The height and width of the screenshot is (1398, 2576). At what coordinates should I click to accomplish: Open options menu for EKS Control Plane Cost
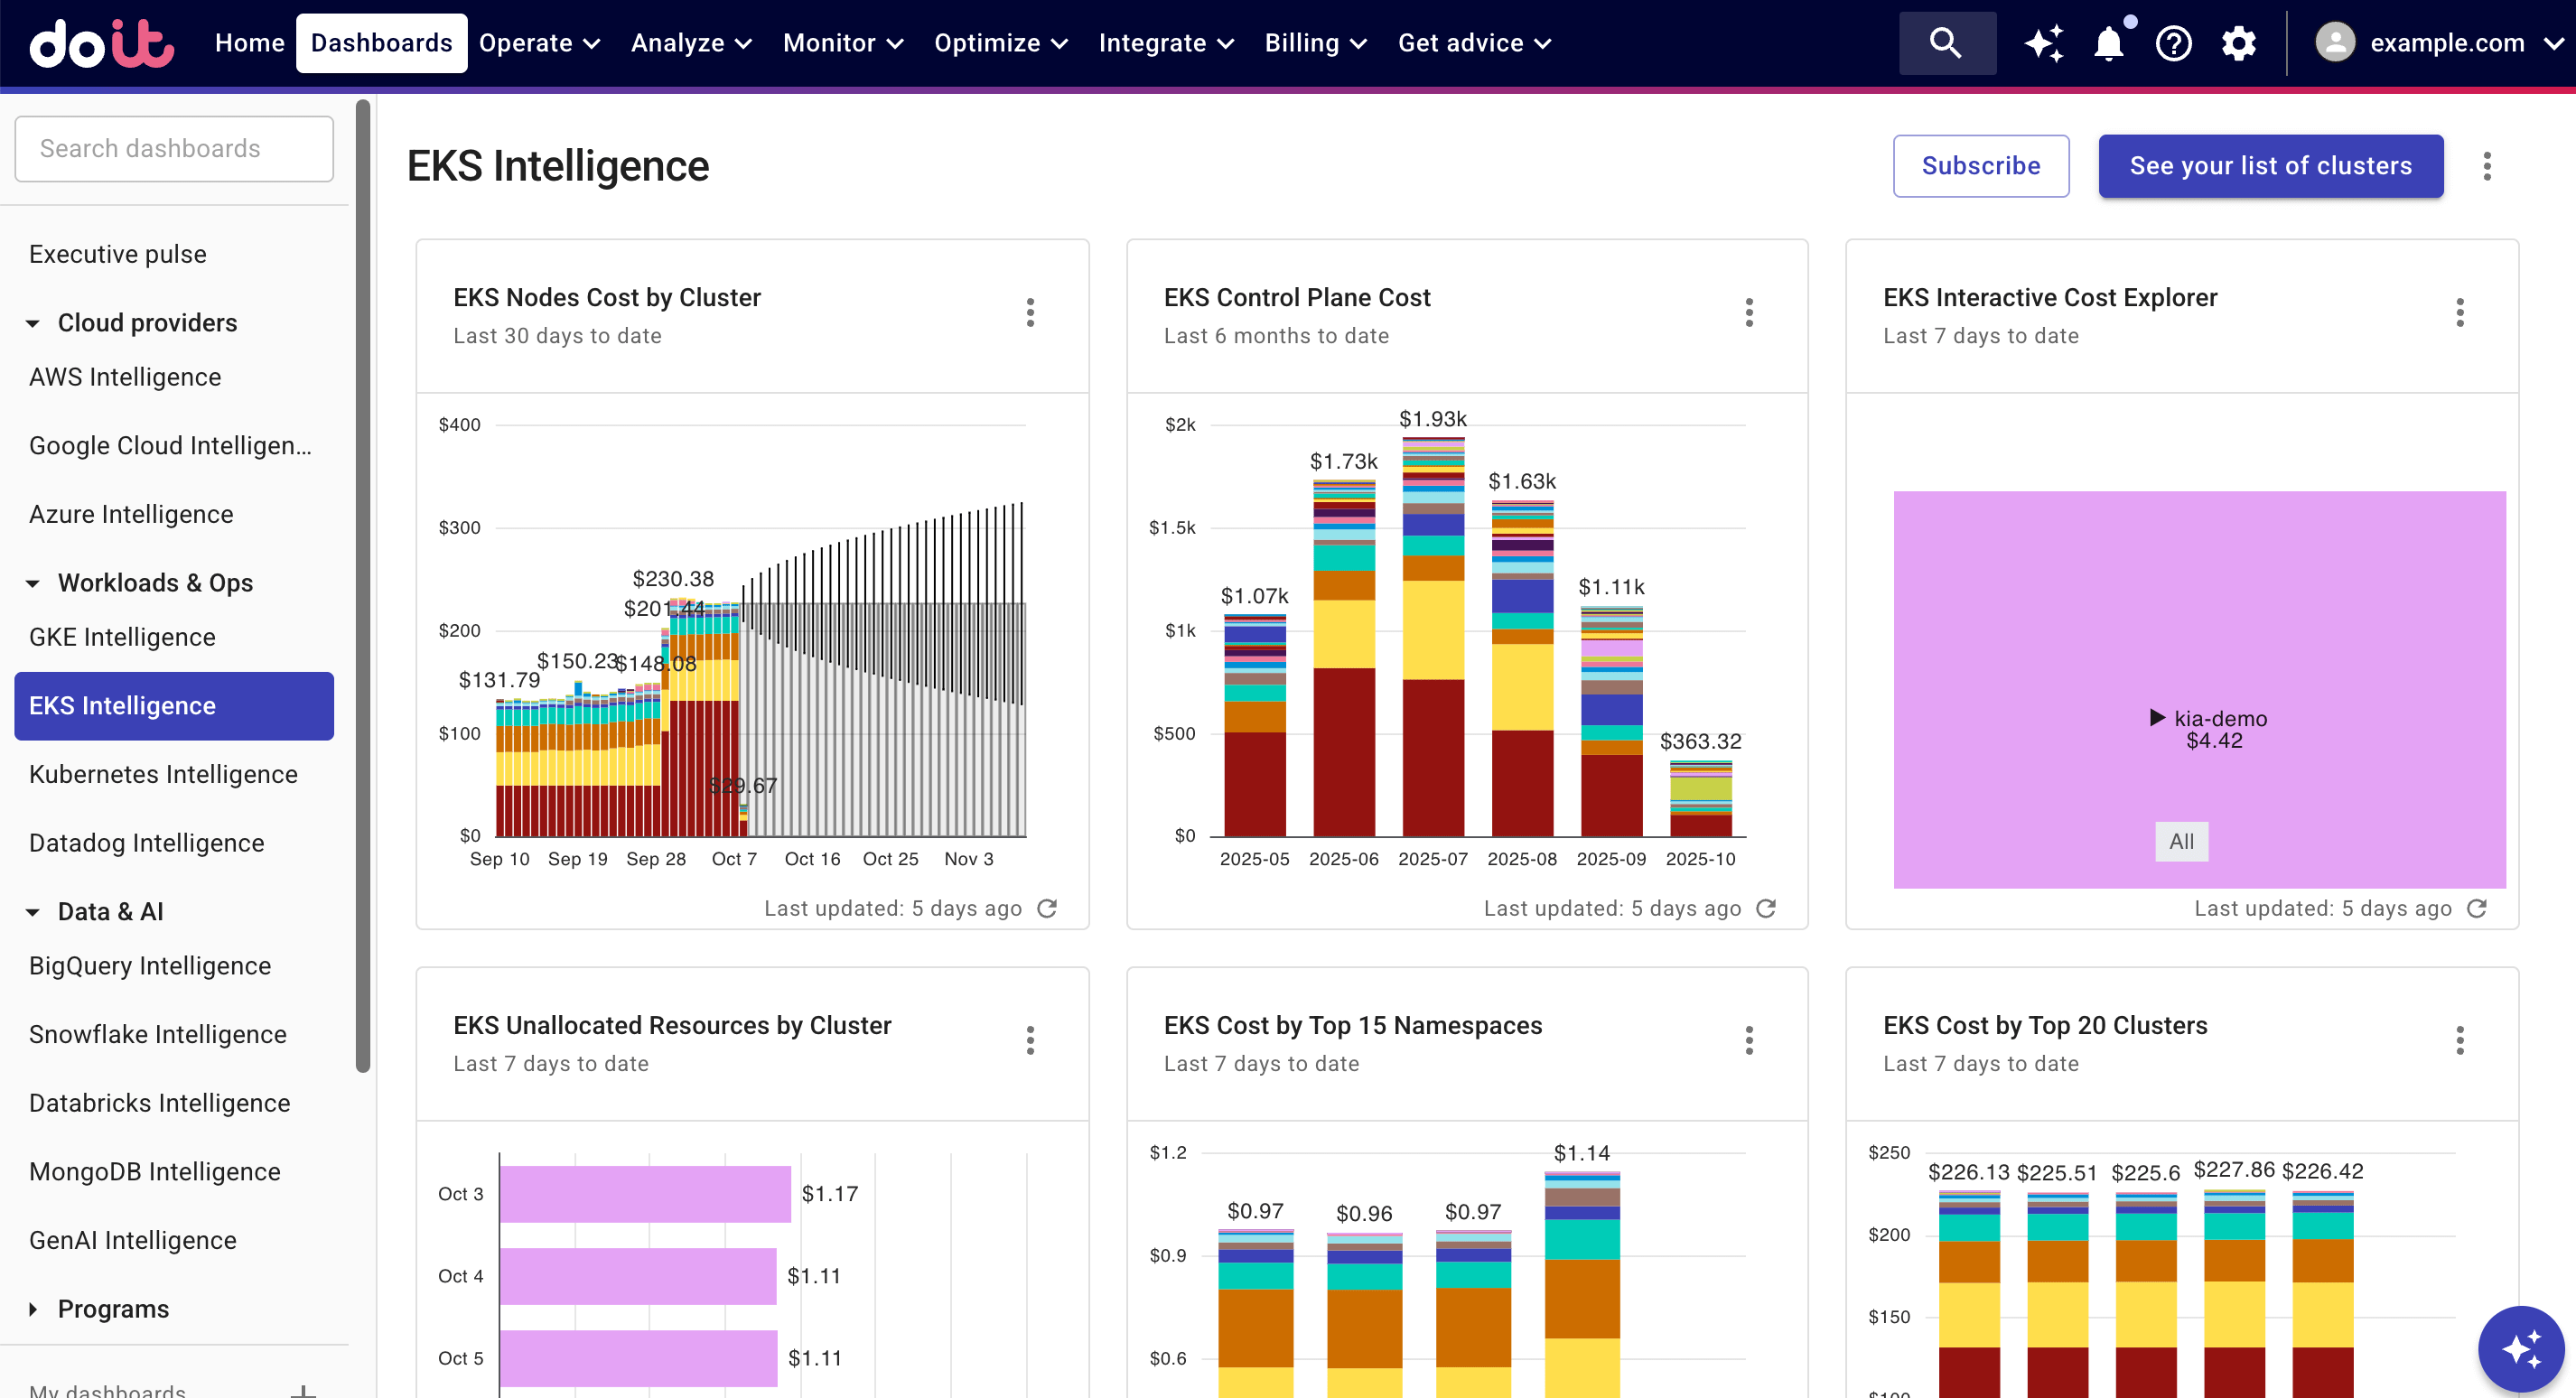(1749, 313)
